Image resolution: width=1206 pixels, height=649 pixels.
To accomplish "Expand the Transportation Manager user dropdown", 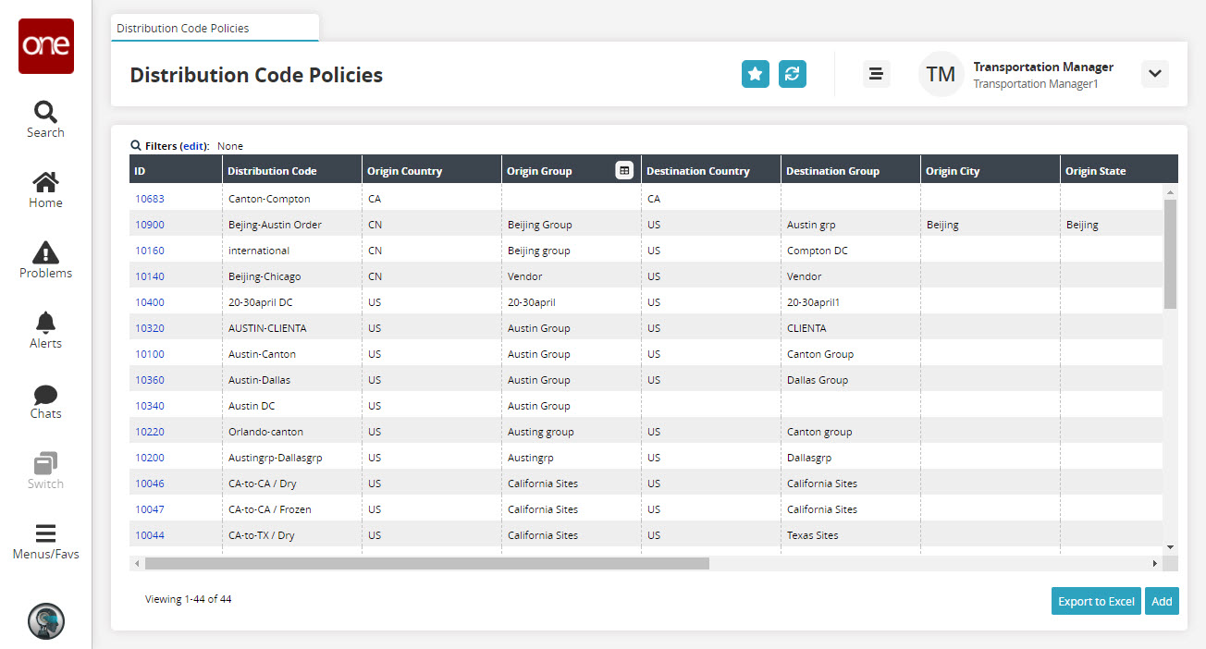I will coord(1155,74).
